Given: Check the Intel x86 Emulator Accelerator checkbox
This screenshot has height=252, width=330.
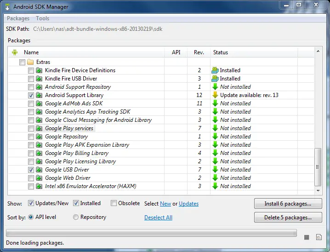Looking at the screenshot, I should (x=31, y=186).
